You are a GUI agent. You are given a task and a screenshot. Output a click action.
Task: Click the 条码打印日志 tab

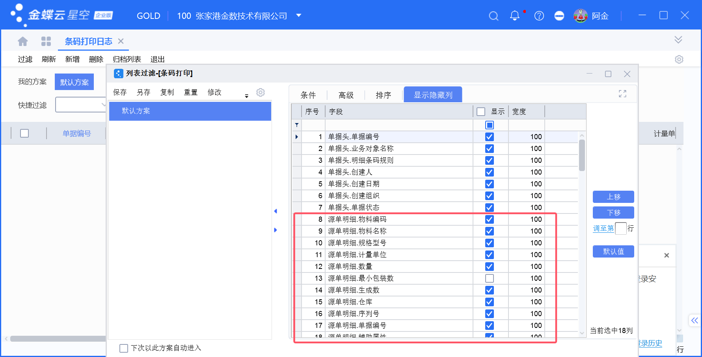pos(88,41)
